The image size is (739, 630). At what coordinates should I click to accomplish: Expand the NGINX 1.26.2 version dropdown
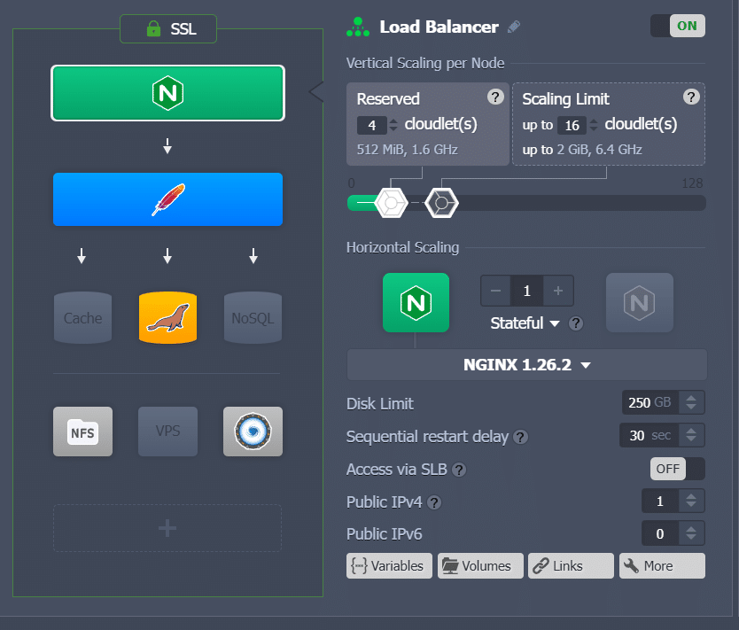527,365
